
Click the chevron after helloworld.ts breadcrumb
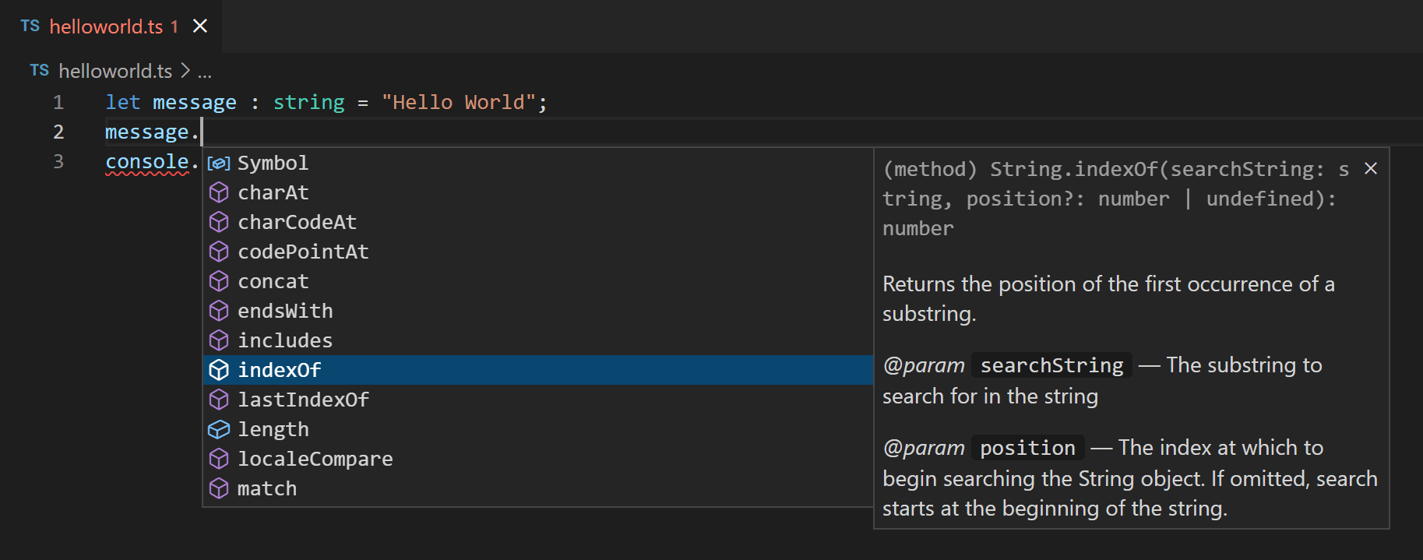(x=186, y=70)
